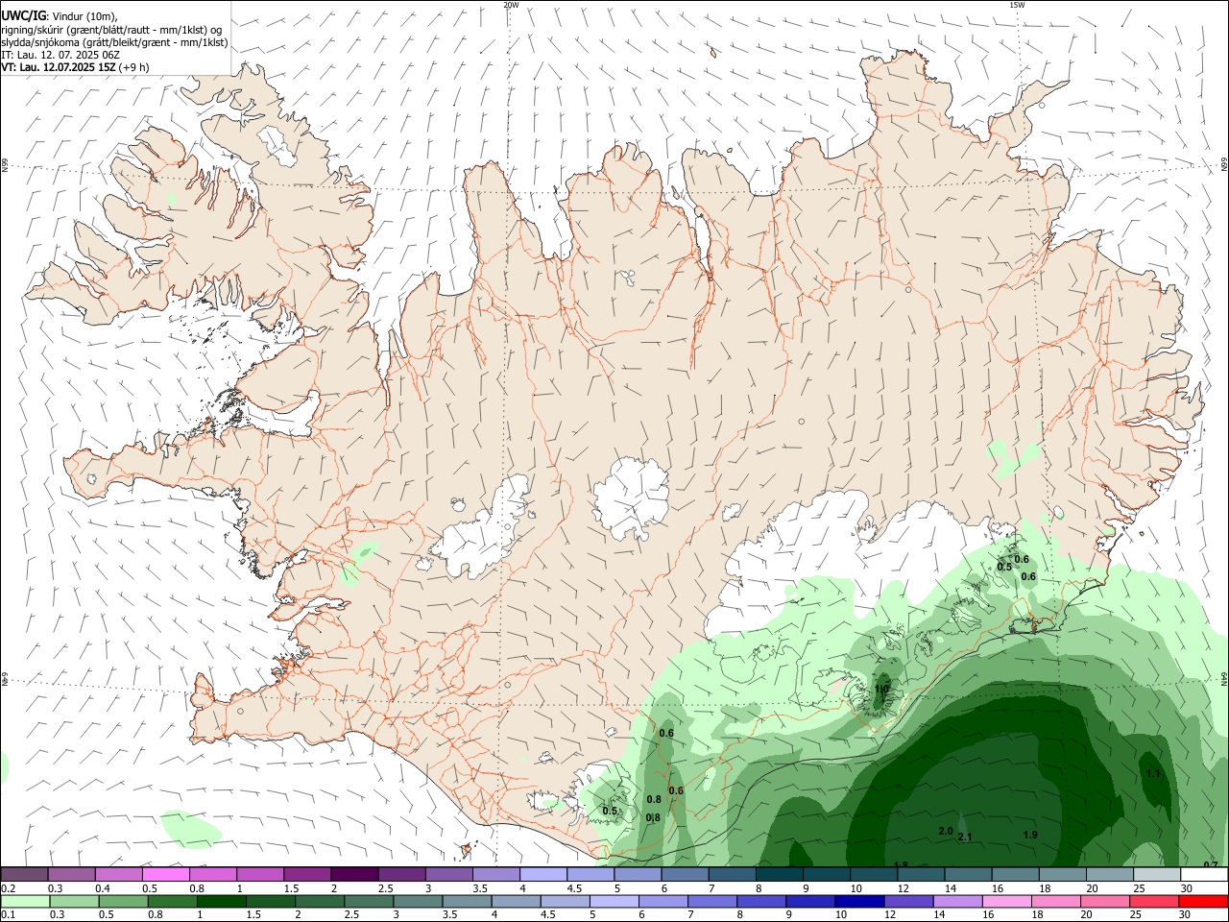Pick top legend lavender swatch between 4 and 4.5
This screenshot has width=1229, height=922.
coord(542,874)
